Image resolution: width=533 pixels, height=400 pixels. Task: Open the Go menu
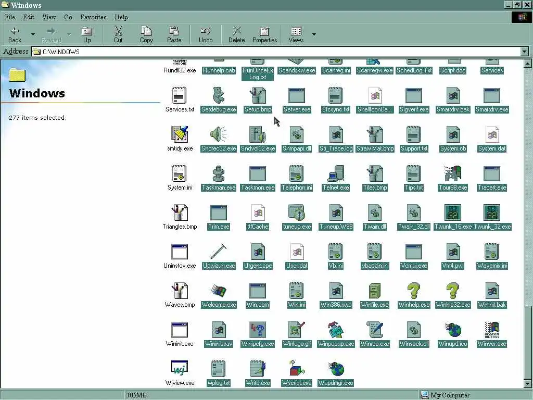[68, 17]
